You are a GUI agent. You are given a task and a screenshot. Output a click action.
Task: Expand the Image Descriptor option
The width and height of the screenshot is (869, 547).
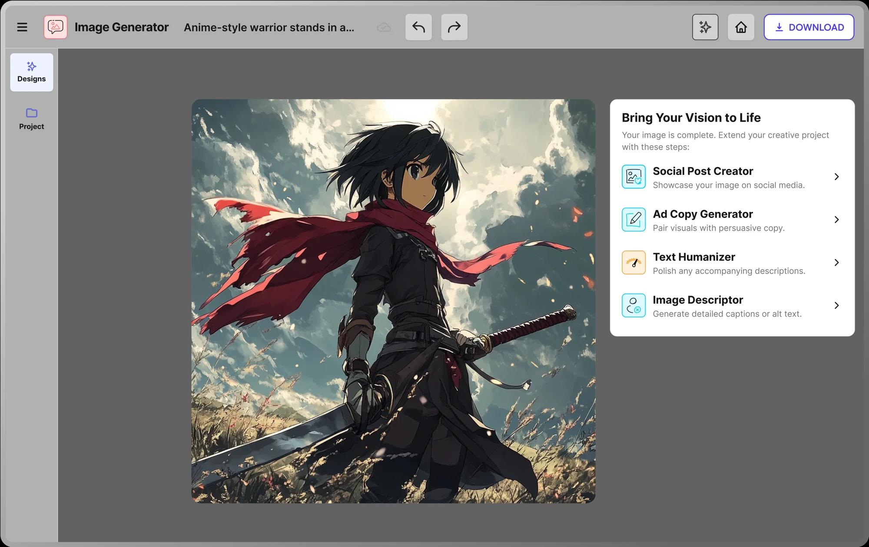click(837, 305)
